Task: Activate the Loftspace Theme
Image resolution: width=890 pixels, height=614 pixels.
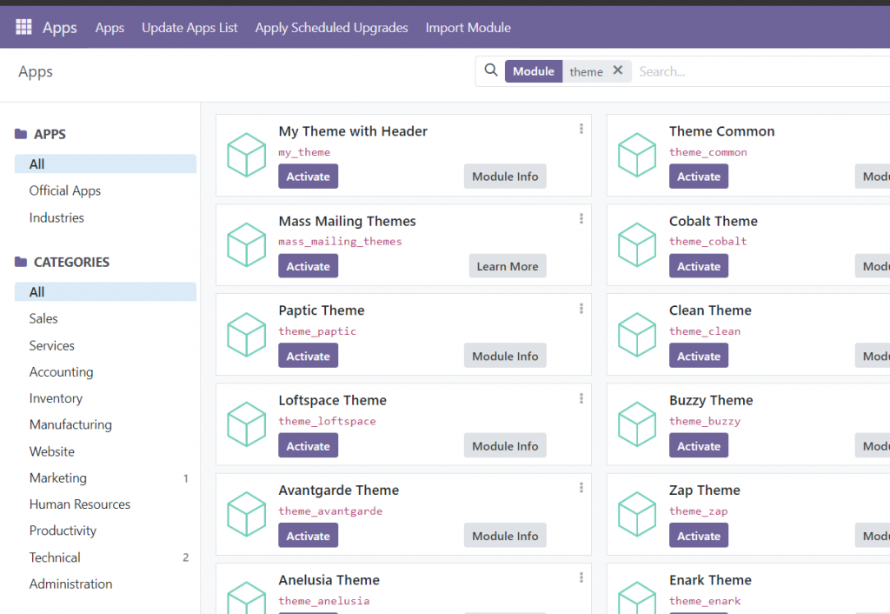Action: click(x=309, y=445)
